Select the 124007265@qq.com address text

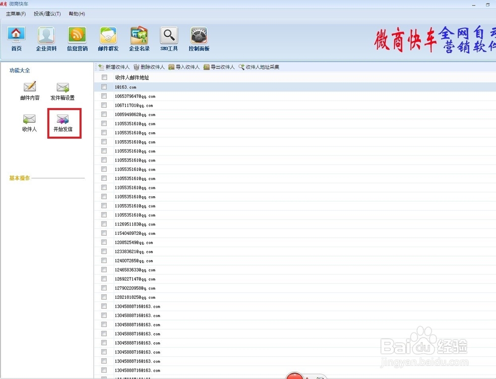click(x=134, y=261)
